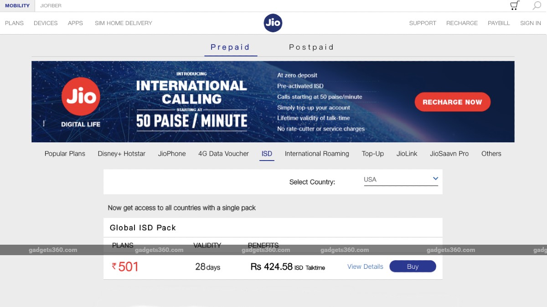Viewport: 547px width, 307px height.
Task: Open the DEVICES menu
Action: tap(45, 23)
